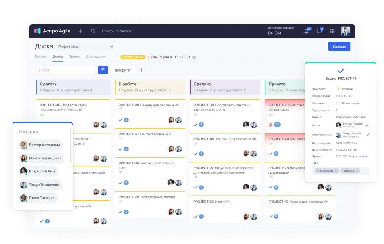The height and width of the screenshot is (244, 384).
Task: Switch to the Проект tab
Action: click(x=74, y=56)
